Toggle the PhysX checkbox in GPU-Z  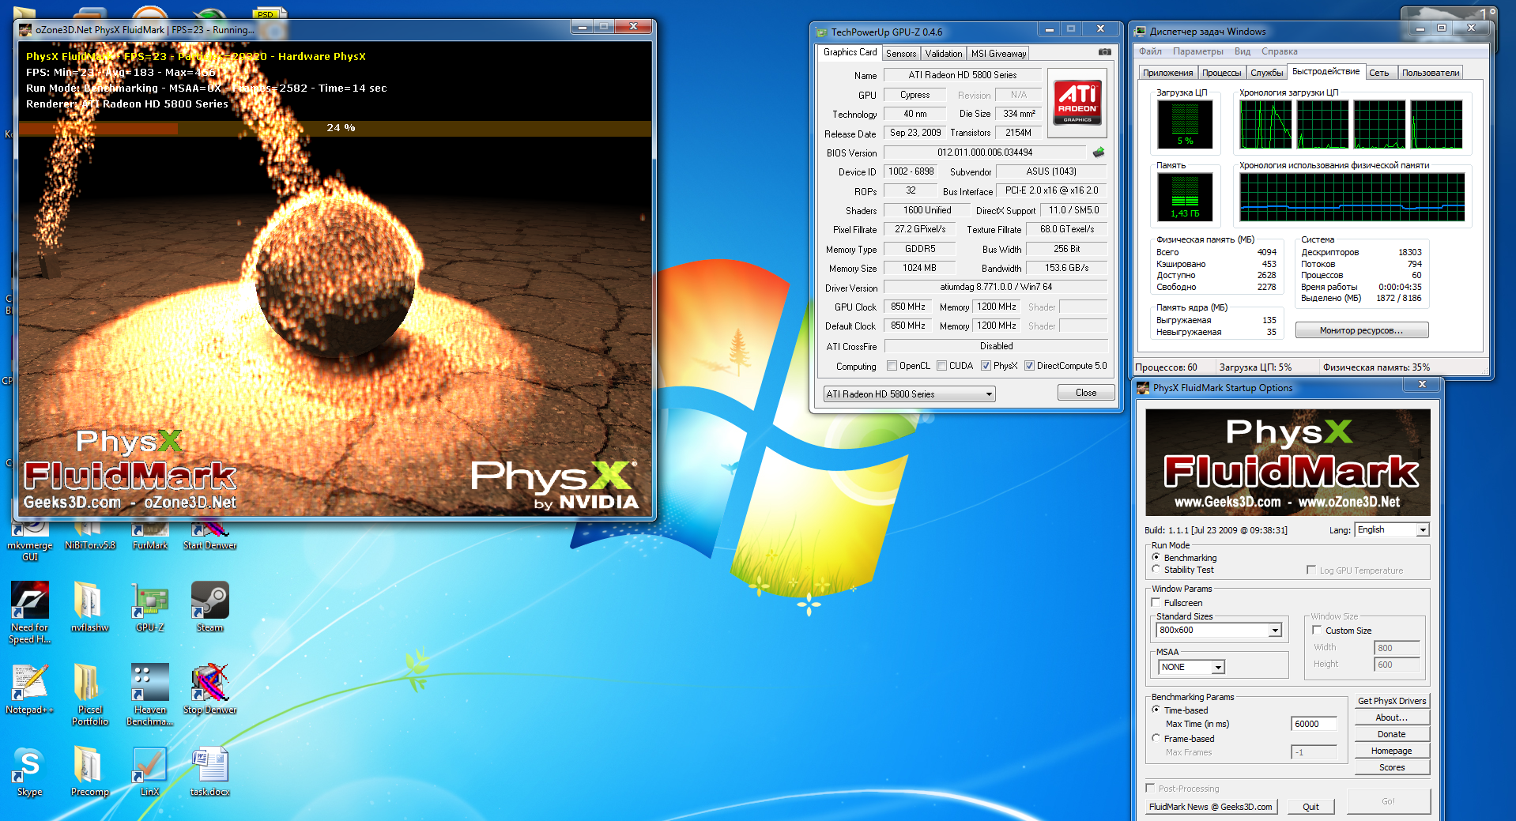pyautogui.click(x=986, y=366)
